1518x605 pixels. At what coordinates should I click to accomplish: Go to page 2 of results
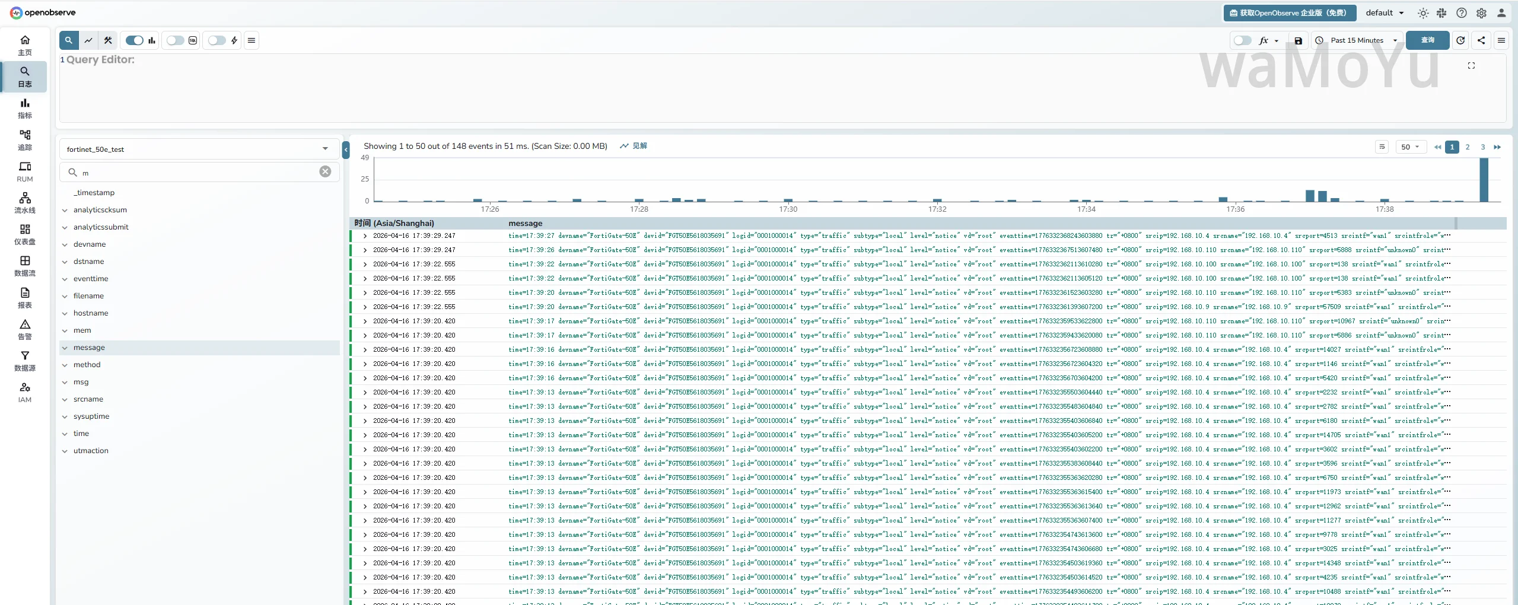pyautogui.click(x=1468, y=147)
